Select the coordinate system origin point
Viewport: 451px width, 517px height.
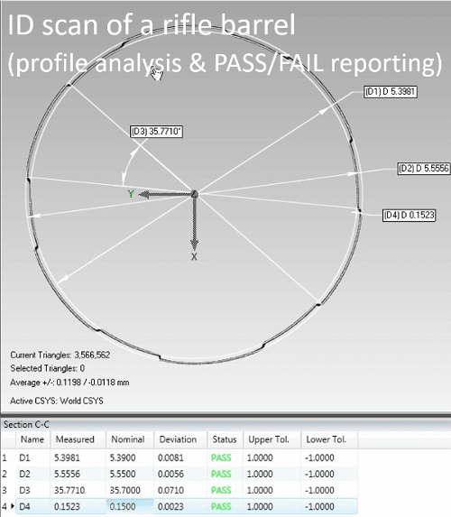click(x=195, y=194)
